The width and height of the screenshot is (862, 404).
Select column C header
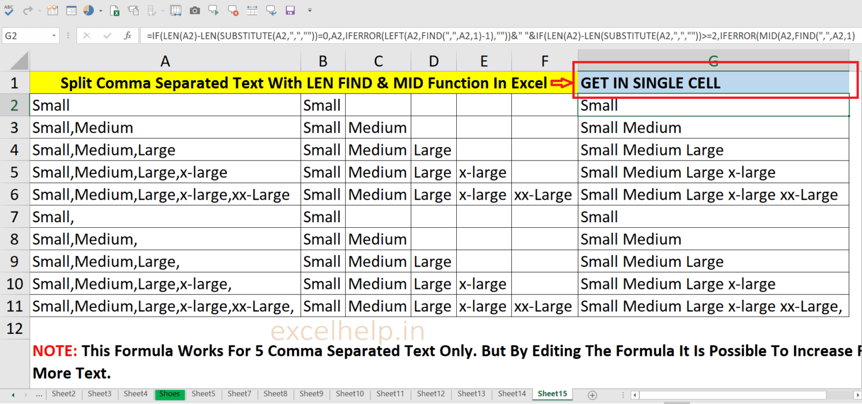[378, 60]
